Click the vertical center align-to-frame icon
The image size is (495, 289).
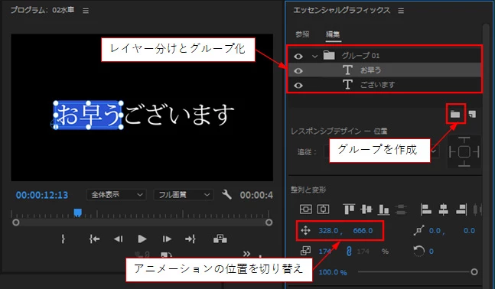[305, 209]
